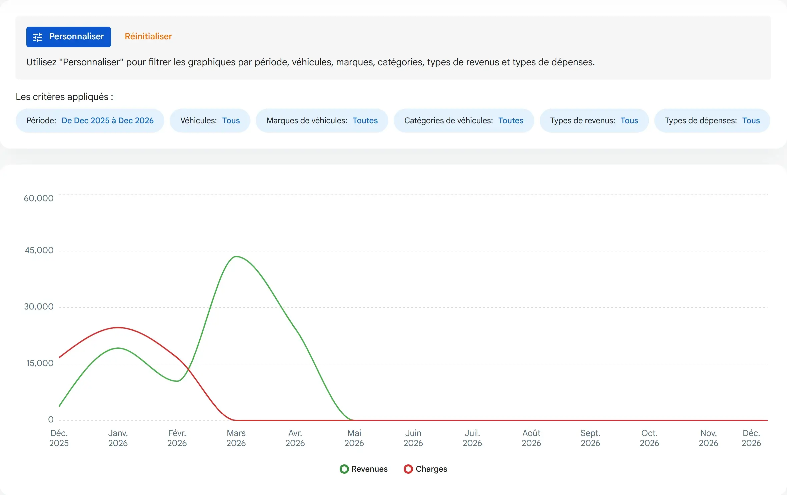Click the Mars 2026 axis label

[236, 438]
